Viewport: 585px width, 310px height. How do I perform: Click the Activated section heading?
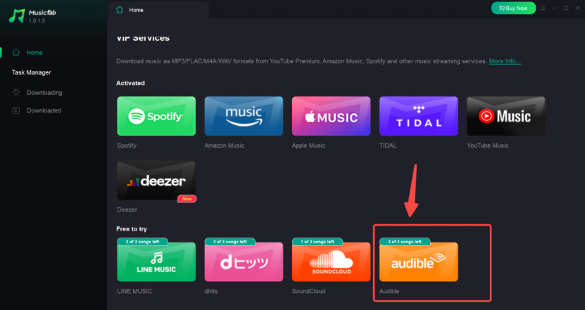pos(130,83)
